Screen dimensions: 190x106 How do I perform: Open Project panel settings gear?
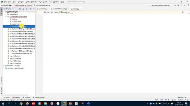31,9
